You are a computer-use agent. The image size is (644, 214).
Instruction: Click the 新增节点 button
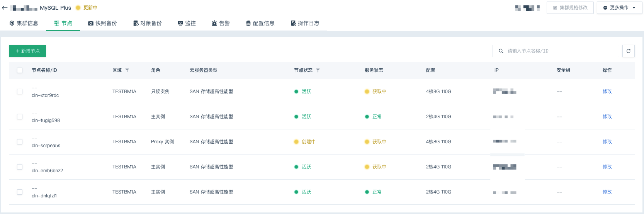pyautogui.click(x=27, y=51)
